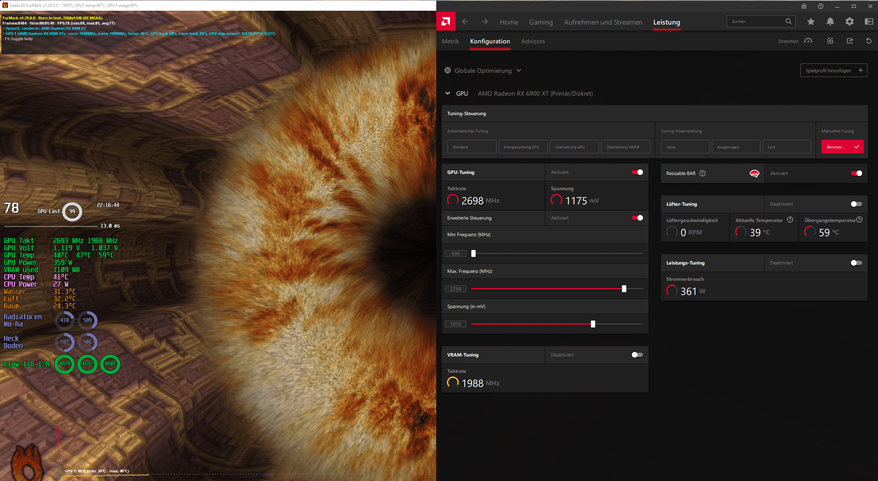Image resolution: width=878 pixels, height=481 pixels.
Task: Open the bug report icon
Action: click(x=804, y=6)
